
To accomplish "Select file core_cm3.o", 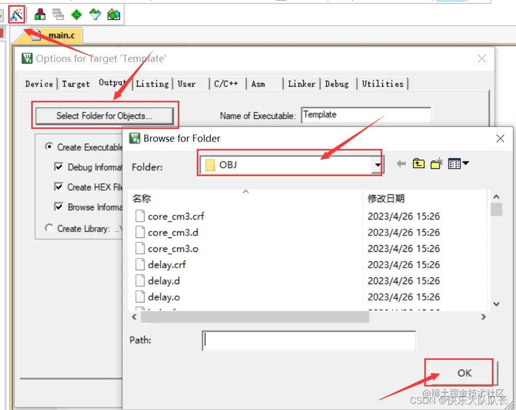I will click(173, 248).
